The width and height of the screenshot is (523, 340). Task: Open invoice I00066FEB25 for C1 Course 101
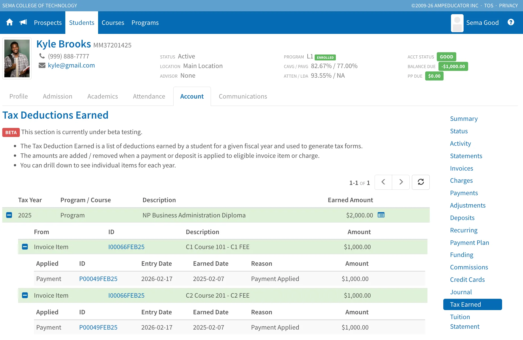pyautogui.click(x=126, y=247)
